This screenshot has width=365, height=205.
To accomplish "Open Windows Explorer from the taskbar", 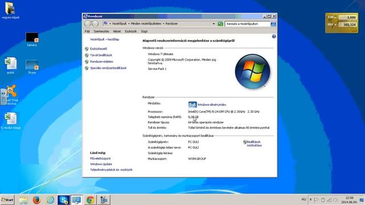I will coord(23,200).
